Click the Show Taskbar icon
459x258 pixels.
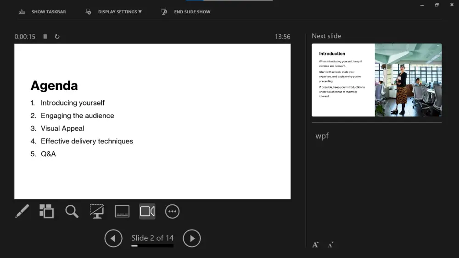tap(22, 12)
